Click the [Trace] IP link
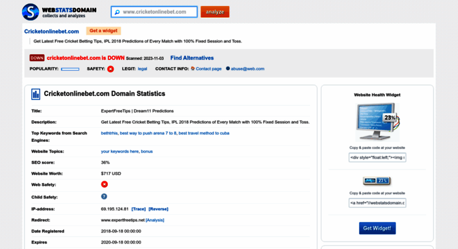This screenshot has width=458, height=249. pyautogui.click(x=139, y=209)
